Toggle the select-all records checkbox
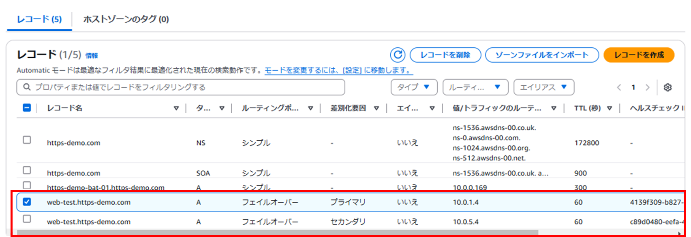This screenshot has height=237, width=691. [27, 108]
